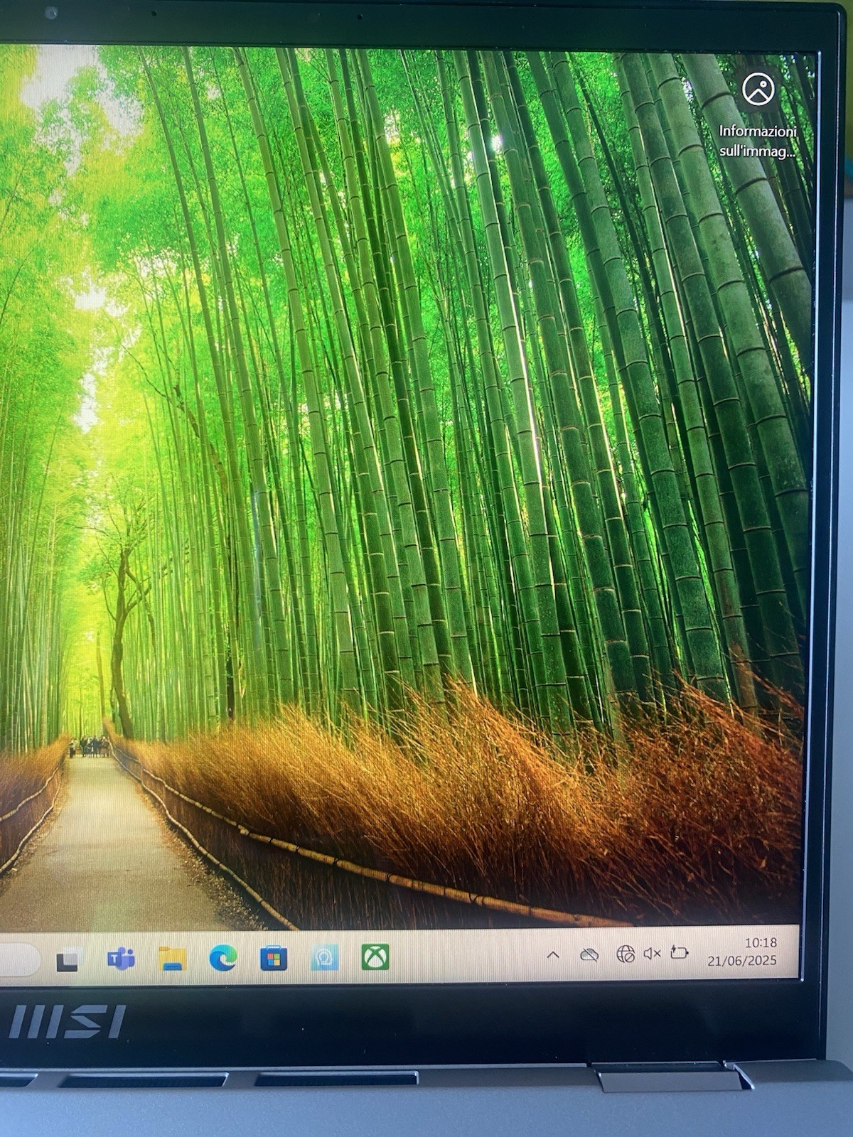This screenshot has width=853, height=1137.
Task: Click the OneDrive cloud tray icon
Action: (589, 955)
